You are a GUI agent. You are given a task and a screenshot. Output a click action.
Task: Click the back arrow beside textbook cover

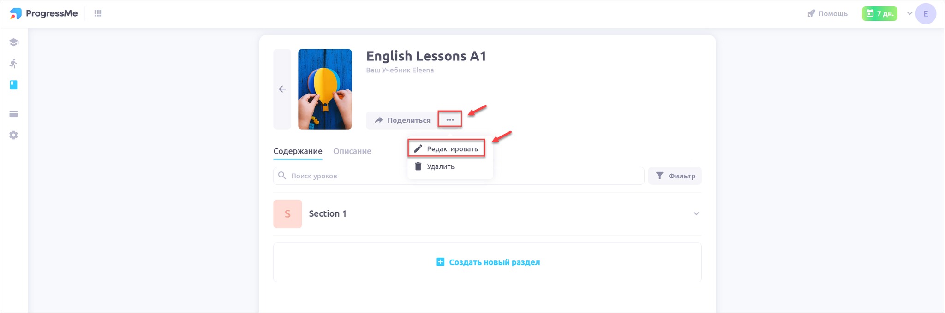tap(282, 89)
